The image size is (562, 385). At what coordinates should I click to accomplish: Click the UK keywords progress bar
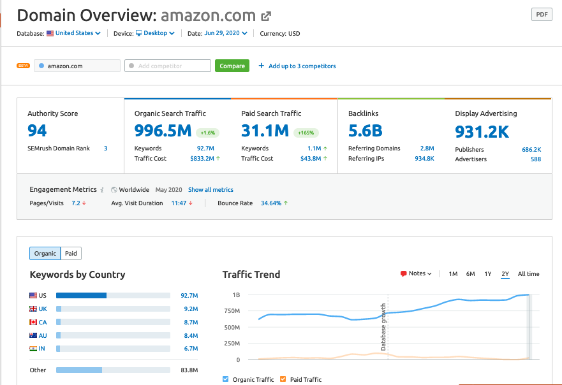pyautogui.click(x=114, y=309)
